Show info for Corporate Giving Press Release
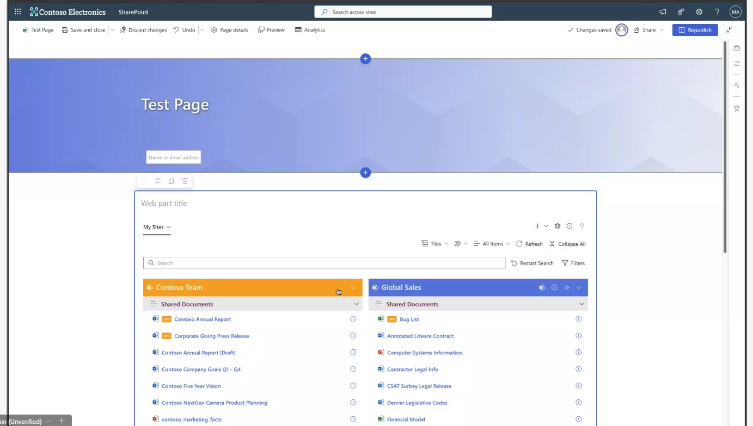This screenshot has width=753, height=426. click(353, 336)
